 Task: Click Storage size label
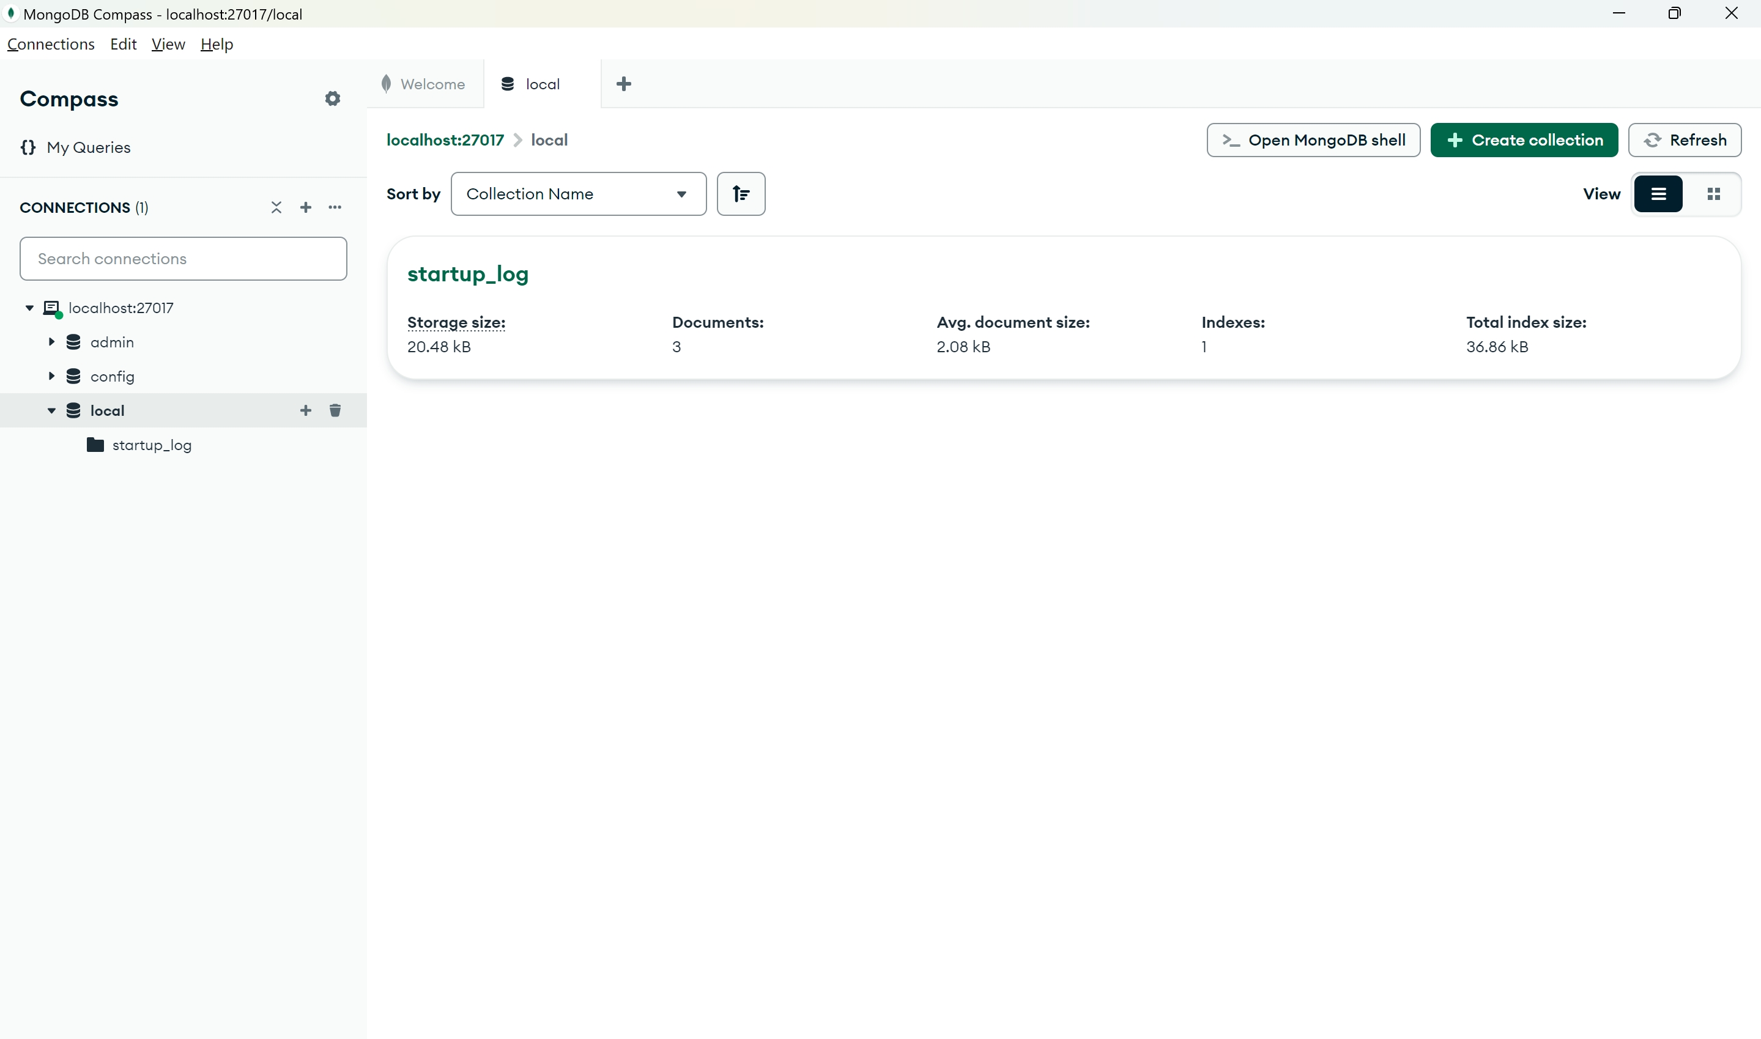pos(456,322)
